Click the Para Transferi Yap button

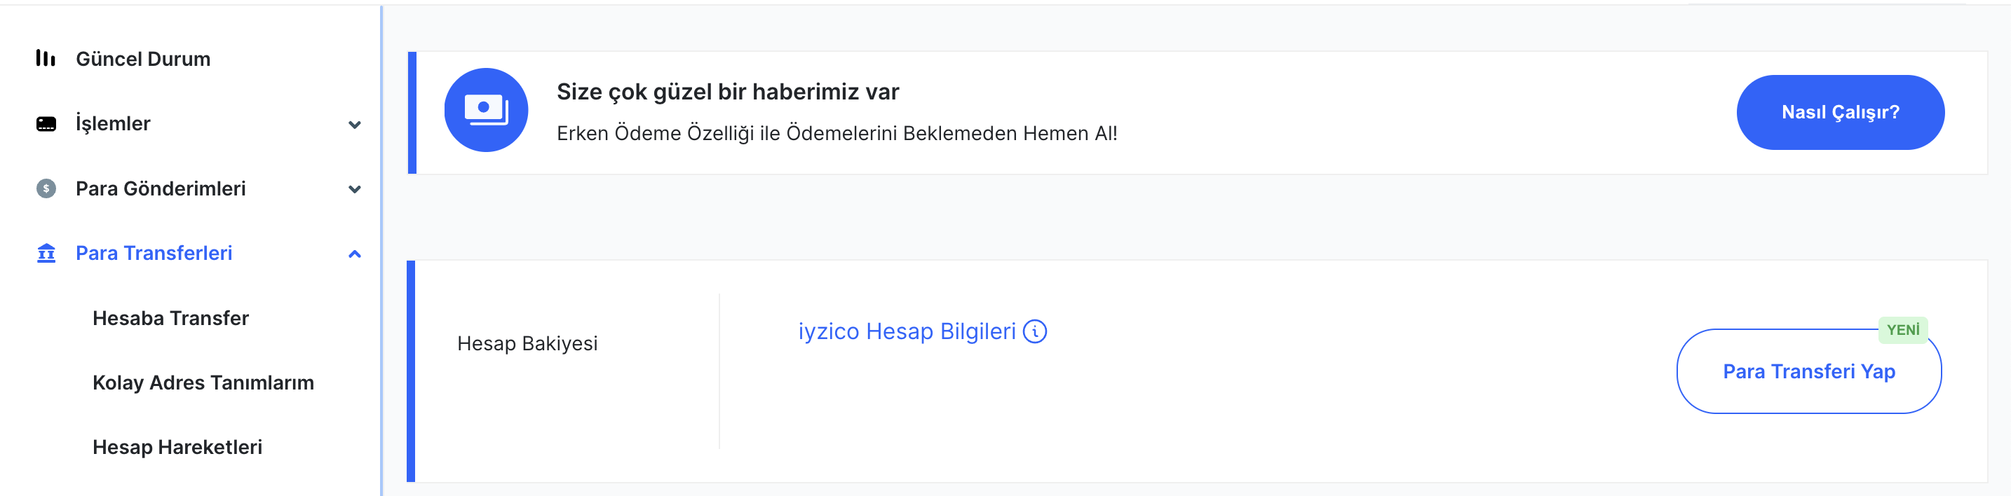pyautogui.click(x=1808, y=372)
